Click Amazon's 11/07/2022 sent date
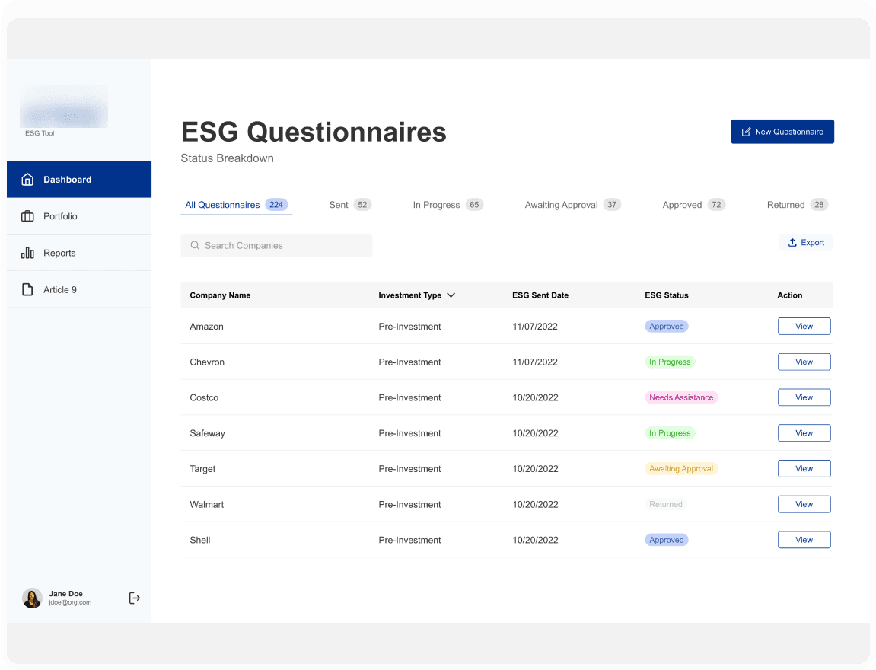The height and width of the screenshot is (670, 876). point(535,327)
